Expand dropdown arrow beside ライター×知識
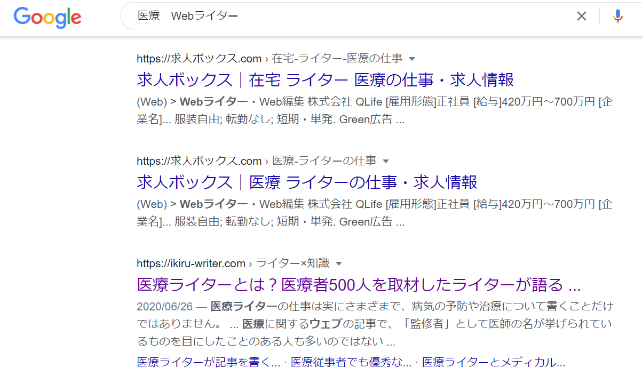This screenshot has width=642, height=384. tap(338, 263)
